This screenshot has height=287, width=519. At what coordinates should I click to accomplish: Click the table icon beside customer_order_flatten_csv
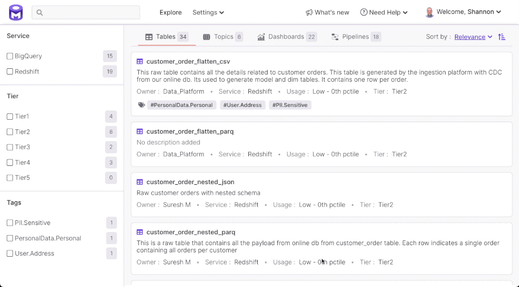(x=139, y=61)
